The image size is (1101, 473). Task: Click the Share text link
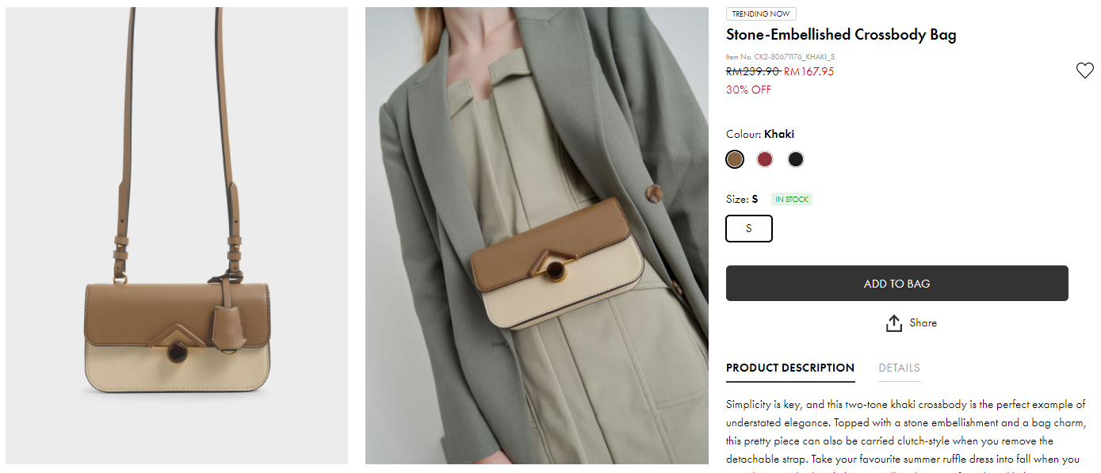(923, 323)
